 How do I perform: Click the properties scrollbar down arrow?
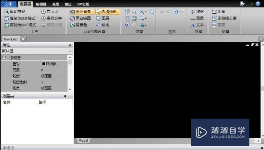coord(70,89)
